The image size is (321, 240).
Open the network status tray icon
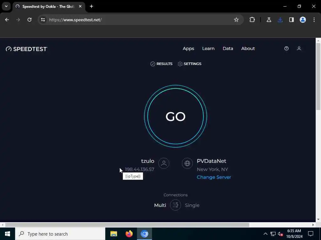273,234
